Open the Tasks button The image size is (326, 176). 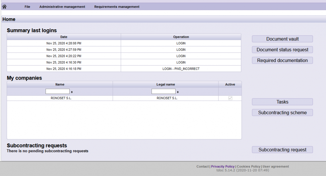[x=282, y=102]
